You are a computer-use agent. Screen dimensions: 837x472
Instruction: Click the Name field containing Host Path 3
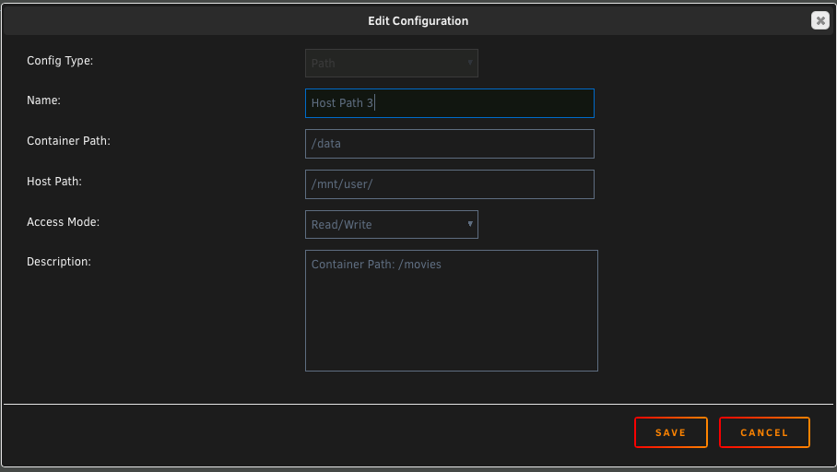click(450, 103)
